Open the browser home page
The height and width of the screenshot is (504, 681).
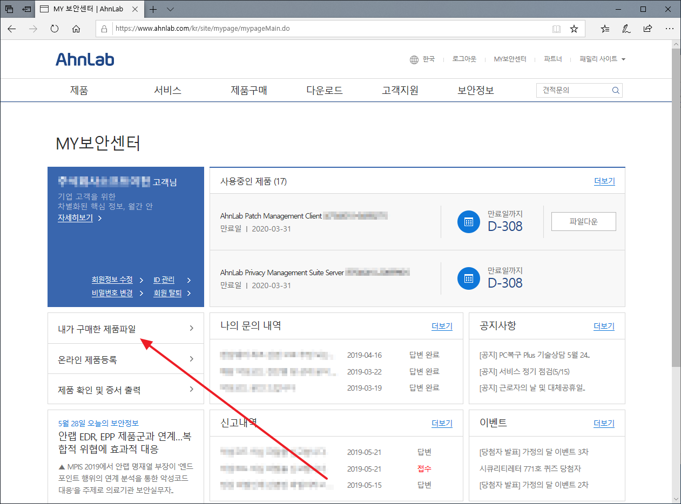[x=76, y=29]
